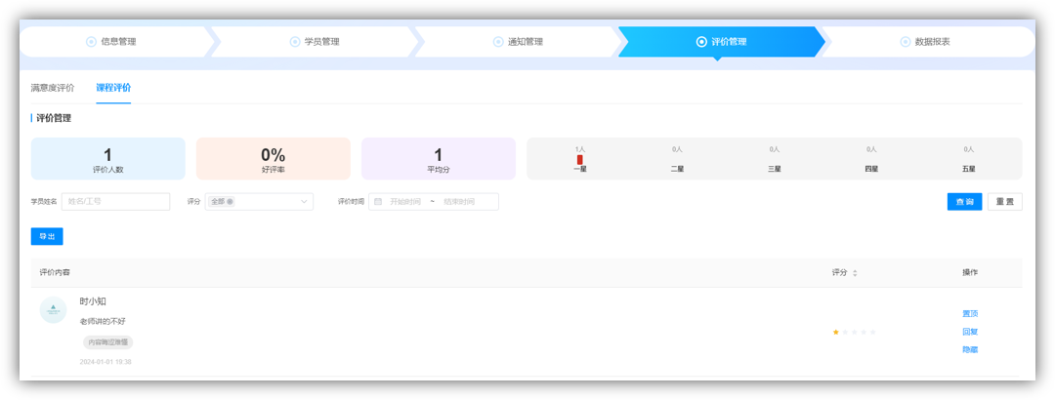
Task: Click the radio icon beside 信息管理
Action: coord(92,42)
